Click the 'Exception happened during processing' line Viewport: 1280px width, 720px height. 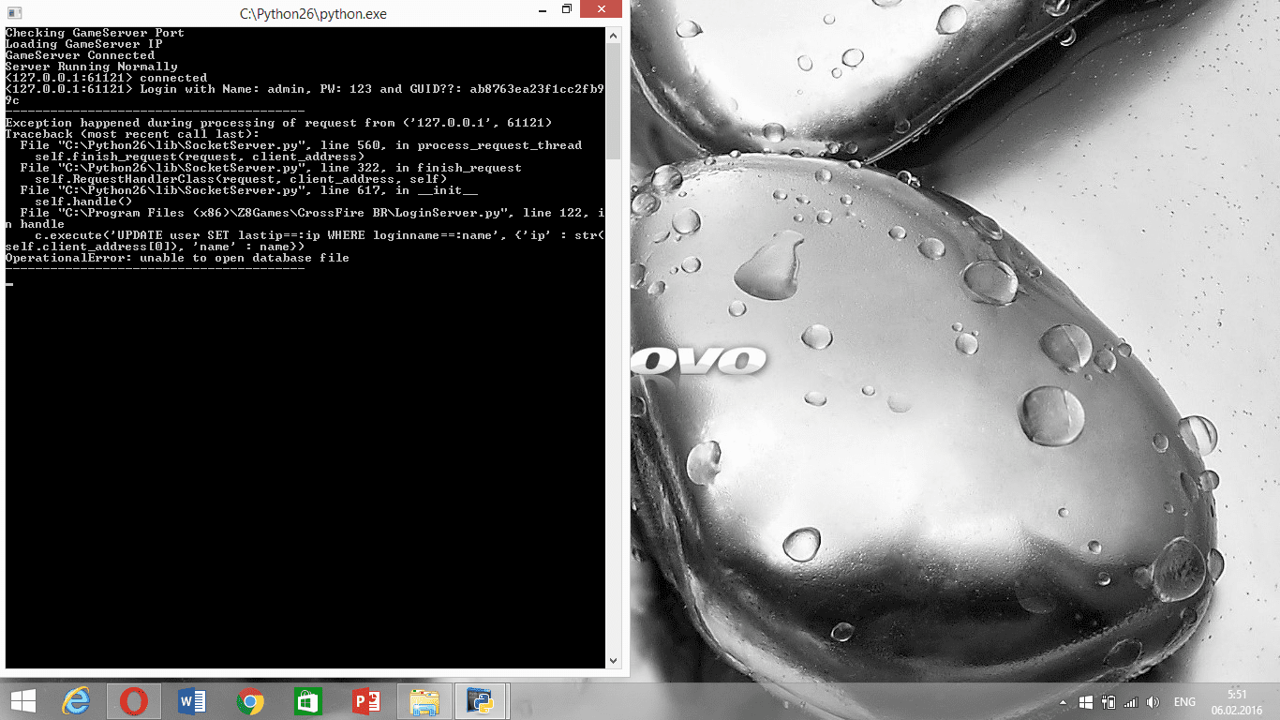[x=278, y=123]
